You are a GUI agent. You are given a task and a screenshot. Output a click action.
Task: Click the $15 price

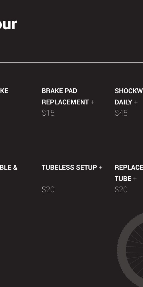[x=48, y=113]
